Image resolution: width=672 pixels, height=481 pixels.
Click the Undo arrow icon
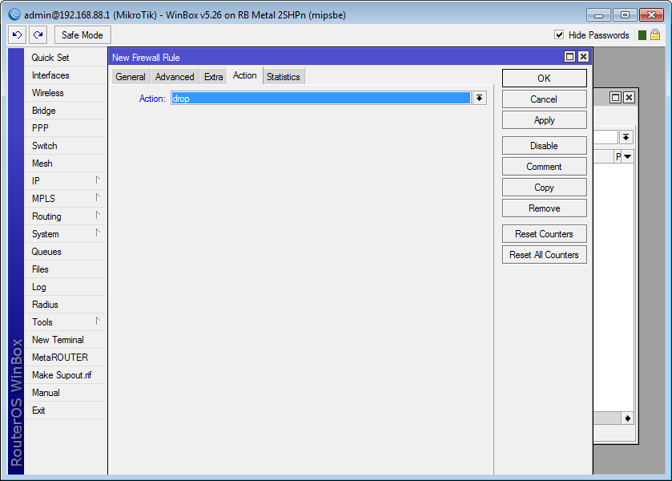[x=17, y=34]
